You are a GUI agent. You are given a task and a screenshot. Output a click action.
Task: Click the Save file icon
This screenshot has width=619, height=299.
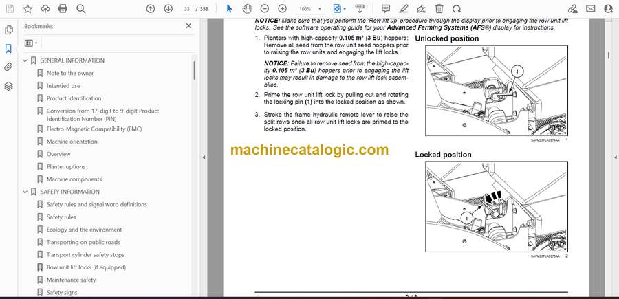point(10,9)
